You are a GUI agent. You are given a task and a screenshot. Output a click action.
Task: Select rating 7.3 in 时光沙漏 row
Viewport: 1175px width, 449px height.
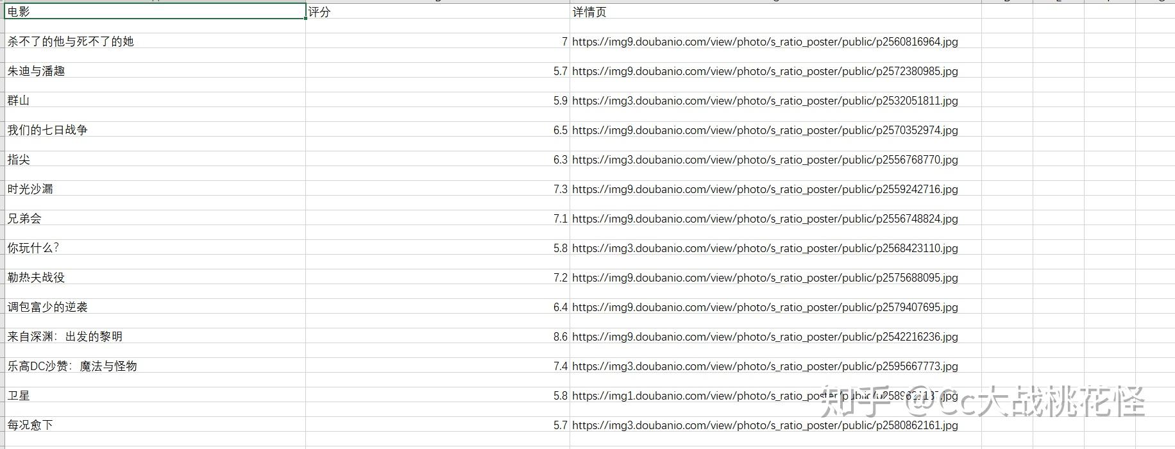[437, 189]
